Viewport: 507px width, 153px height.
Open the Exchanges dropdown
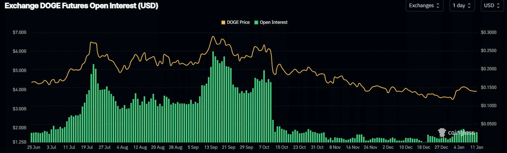424,6
